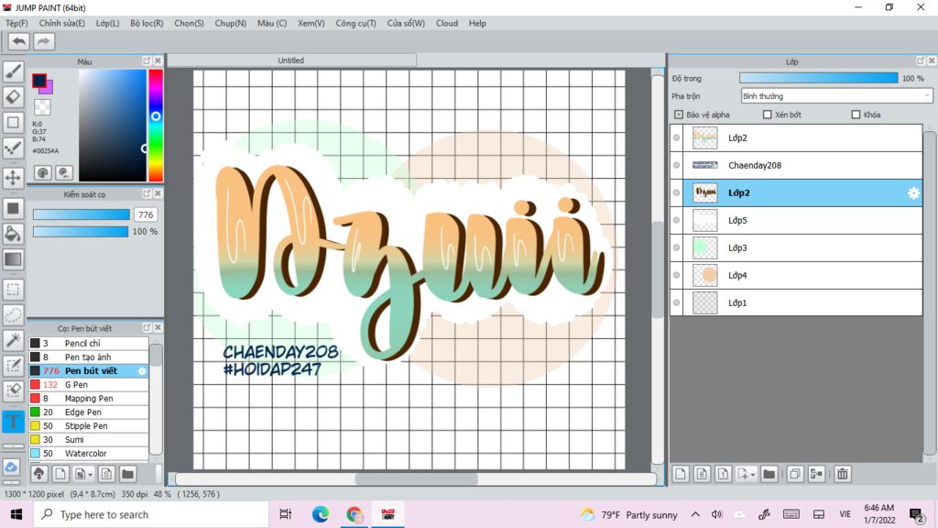The width and height of the screenshot is (938, 528).
Task: Open gear settings for Pen bút viết brush
Action: point(142,371)
